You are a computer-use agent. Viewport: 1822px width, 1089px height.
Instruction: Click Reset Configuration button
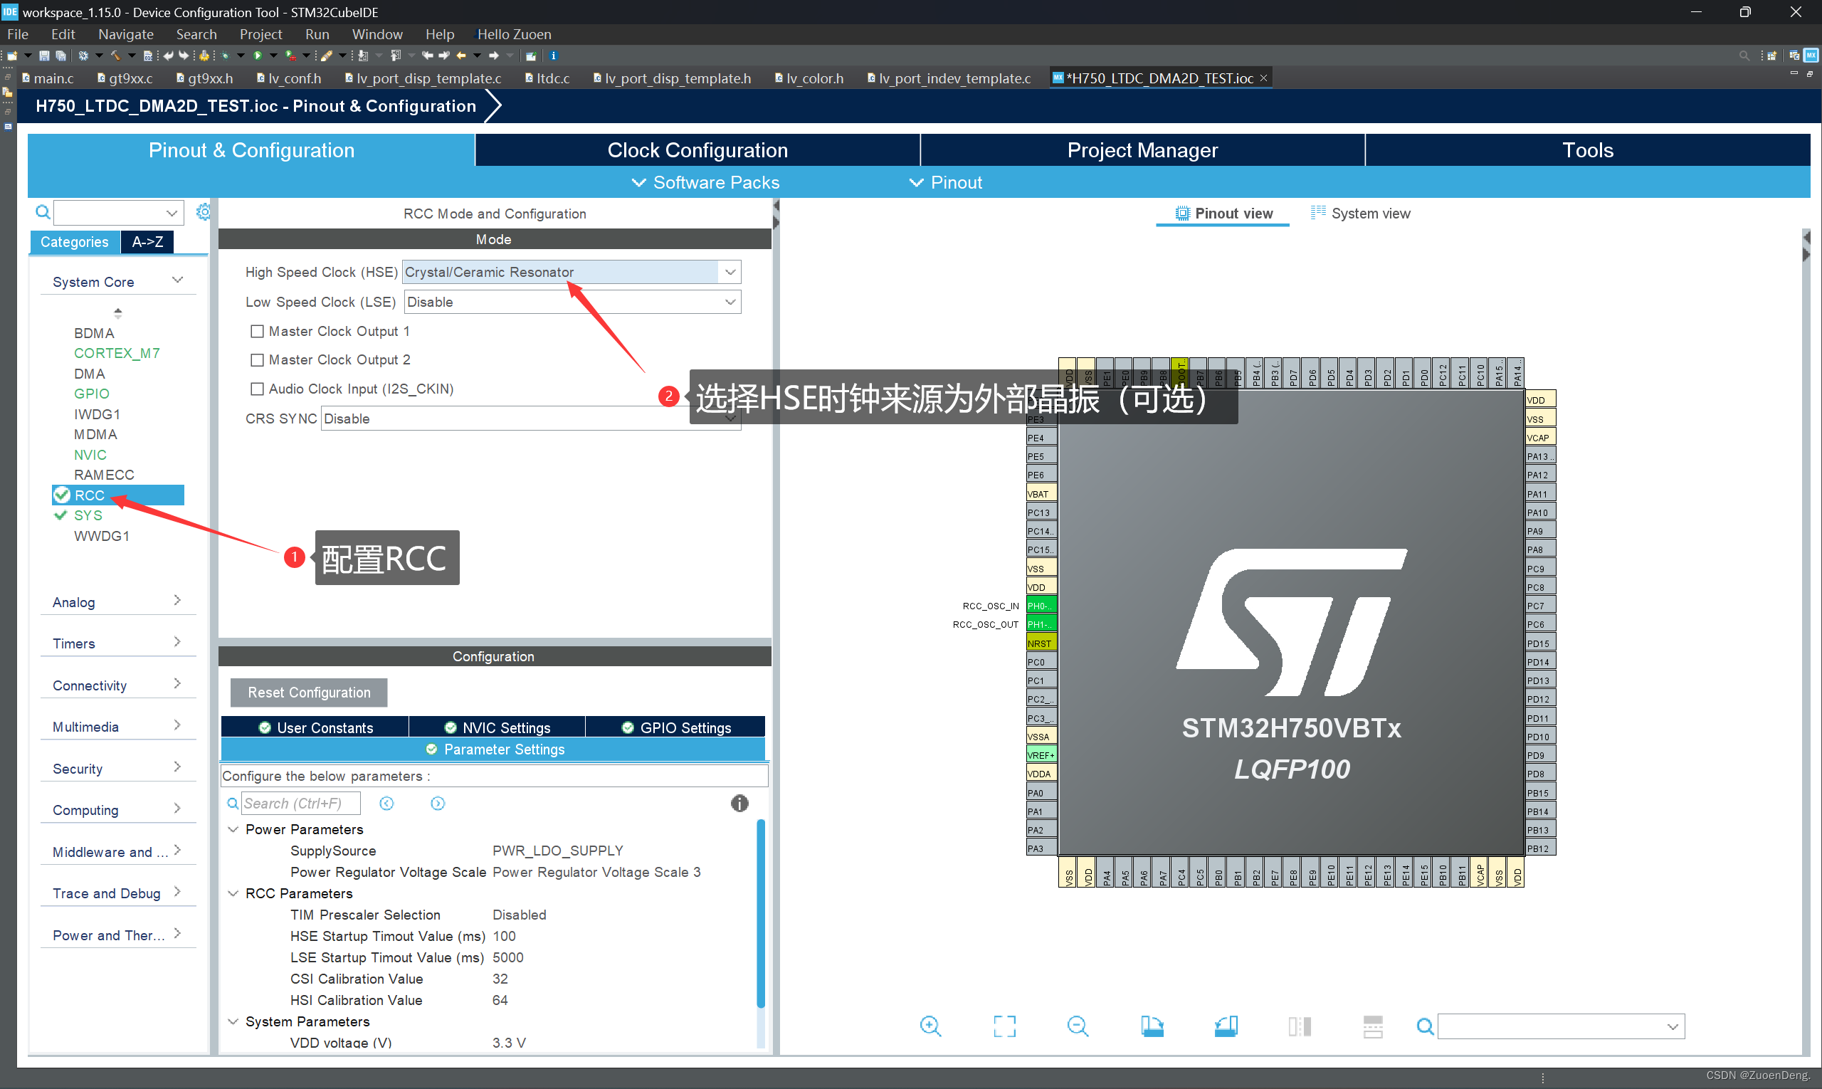(309, 693)
